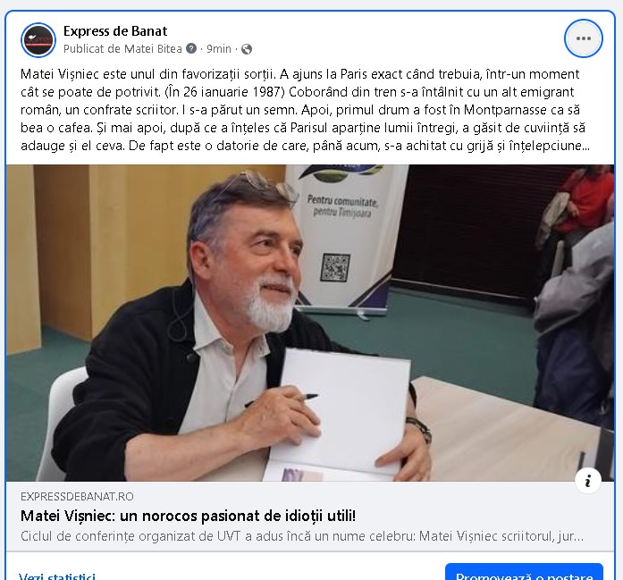Image resolution: width=623 pixels, height=580 pixels.
Task: Open the three-dots post options menu
Action: tap(584, 38)
